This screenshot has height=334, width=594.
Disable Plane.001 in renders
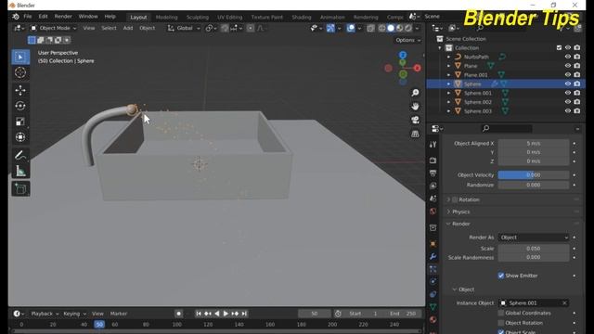(577, 75)
